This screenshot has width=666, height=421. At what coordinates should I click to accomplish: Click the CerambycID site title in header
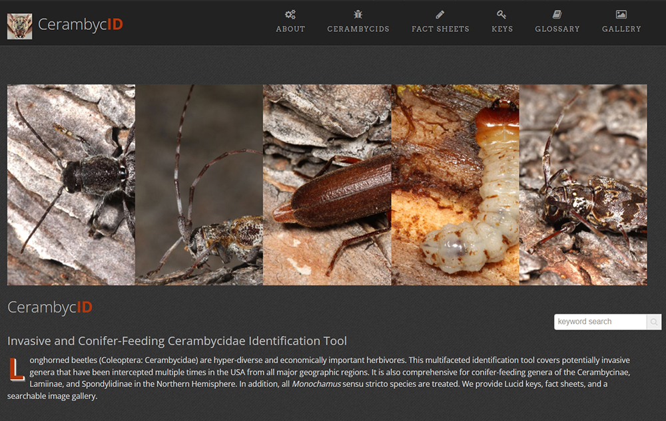pyautogui.click(x=81, y=25)
